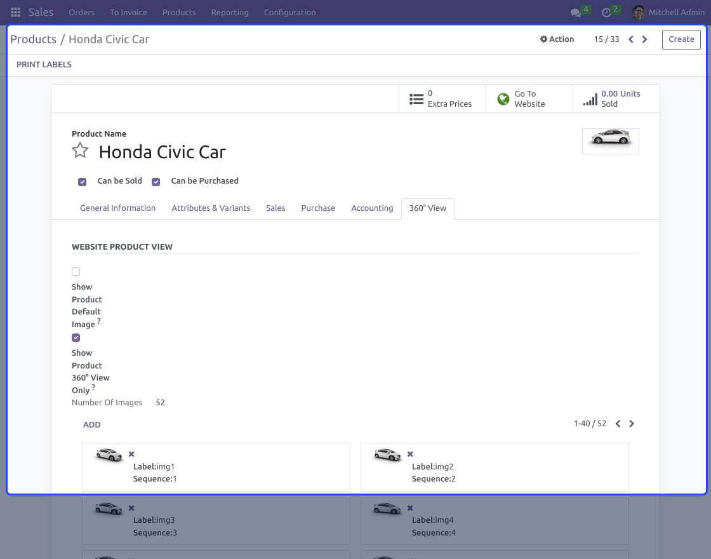The width and height of the screenshot is (711, 559).
Task: Switch to Attributes & Variants tab
Action: pos(211,208)
